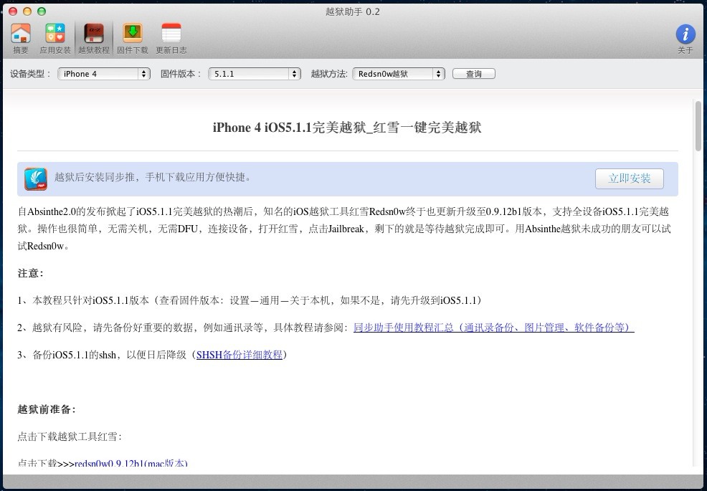Open the redsn0w0.9.12b1(mac版本) download link
Image resolution: width=707 pixels, height=491 pixels.
(x=131, y=463)
